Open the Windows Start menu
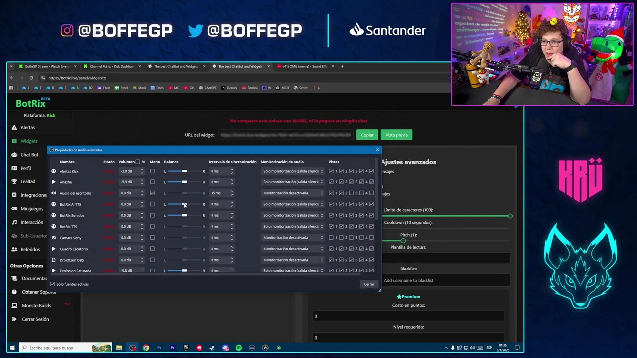Viewport: 637px width, 358px height. pyautogui.click(x=12, y=348)
